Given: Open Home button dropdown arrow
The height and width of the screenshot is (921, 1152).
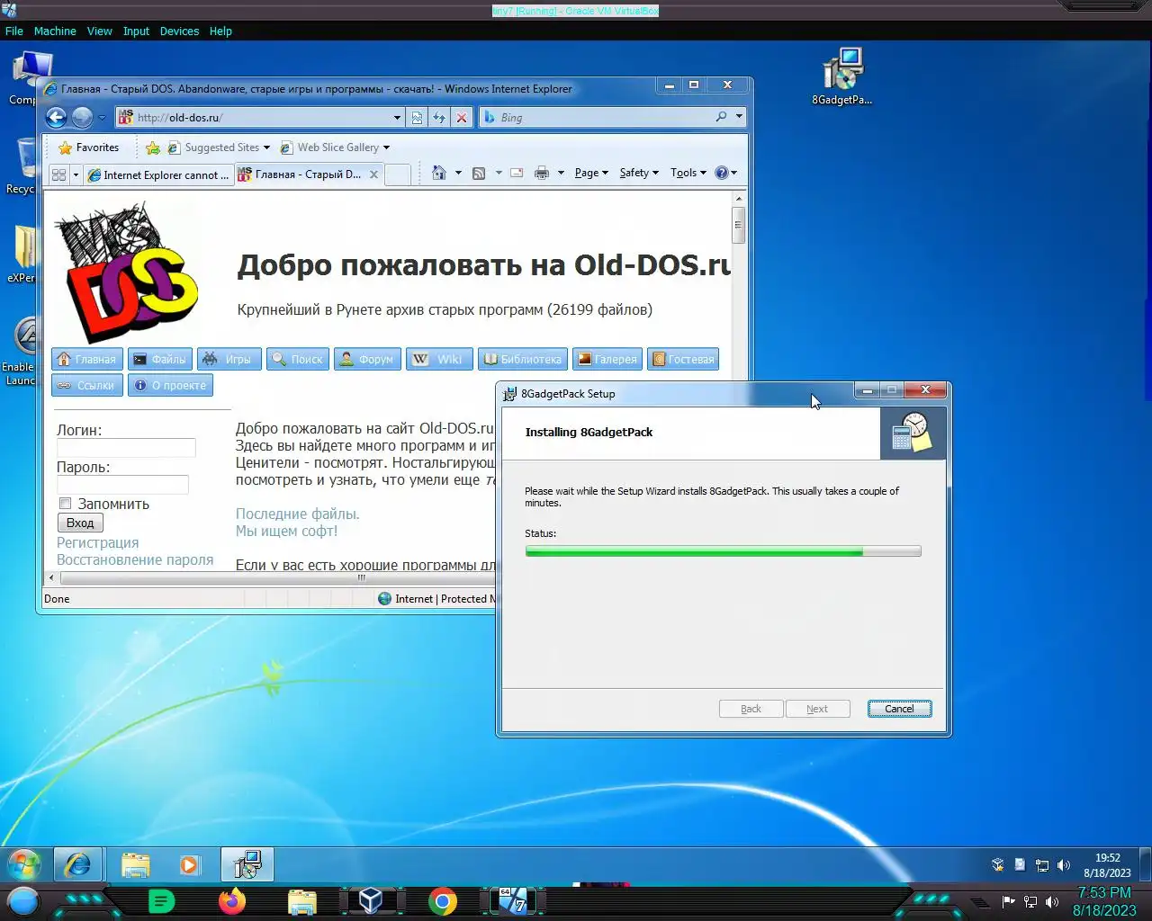Looking at the screenshot, I should [458, 173].
